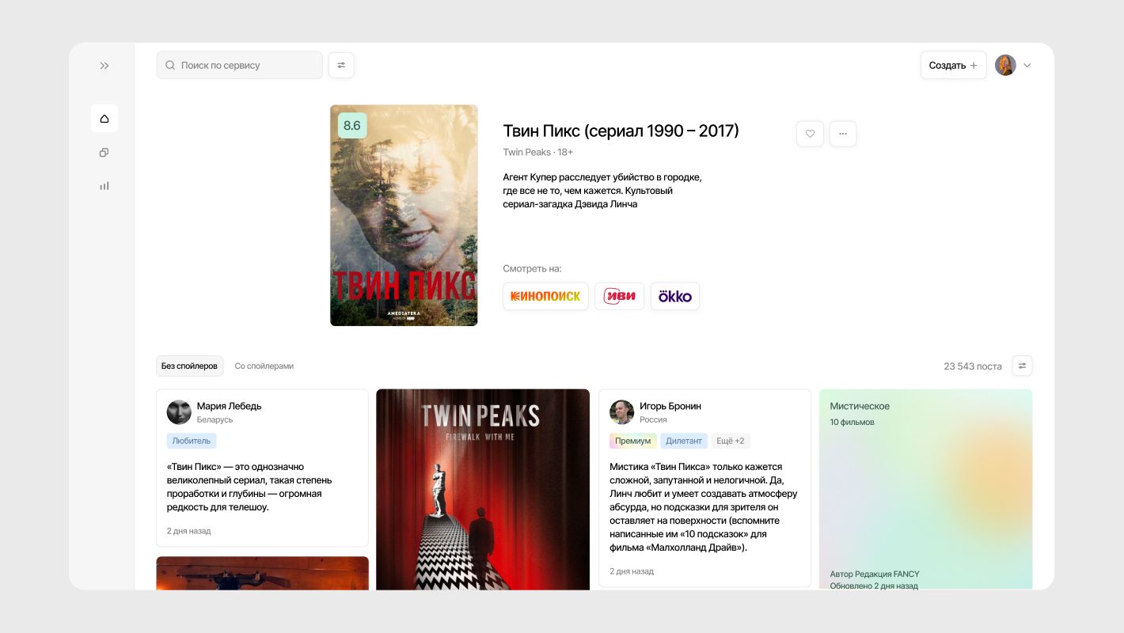Viewport: 1124px width, 633px height.
Task: Expand the sidebar with double chevron icon
Action: pos(104,66)
